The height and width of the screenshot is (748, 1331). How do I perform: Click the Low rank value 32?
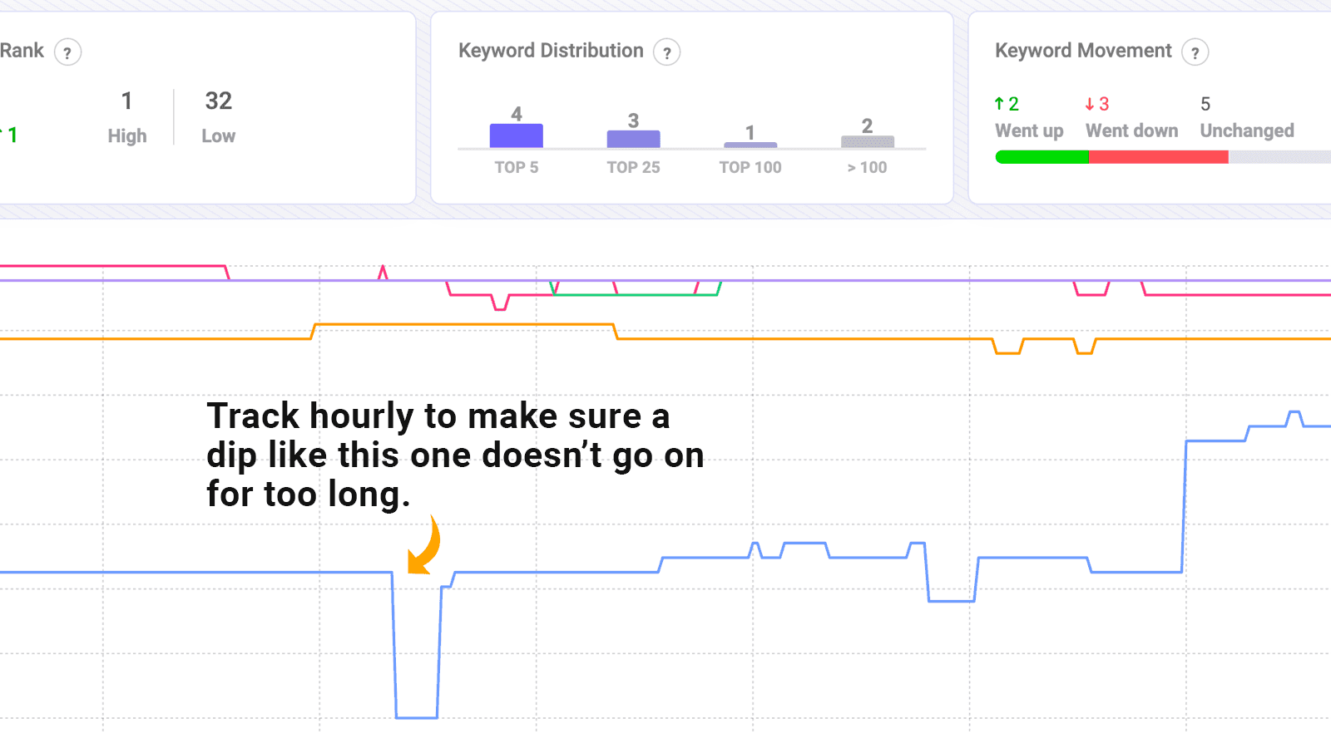click(219, 101)
